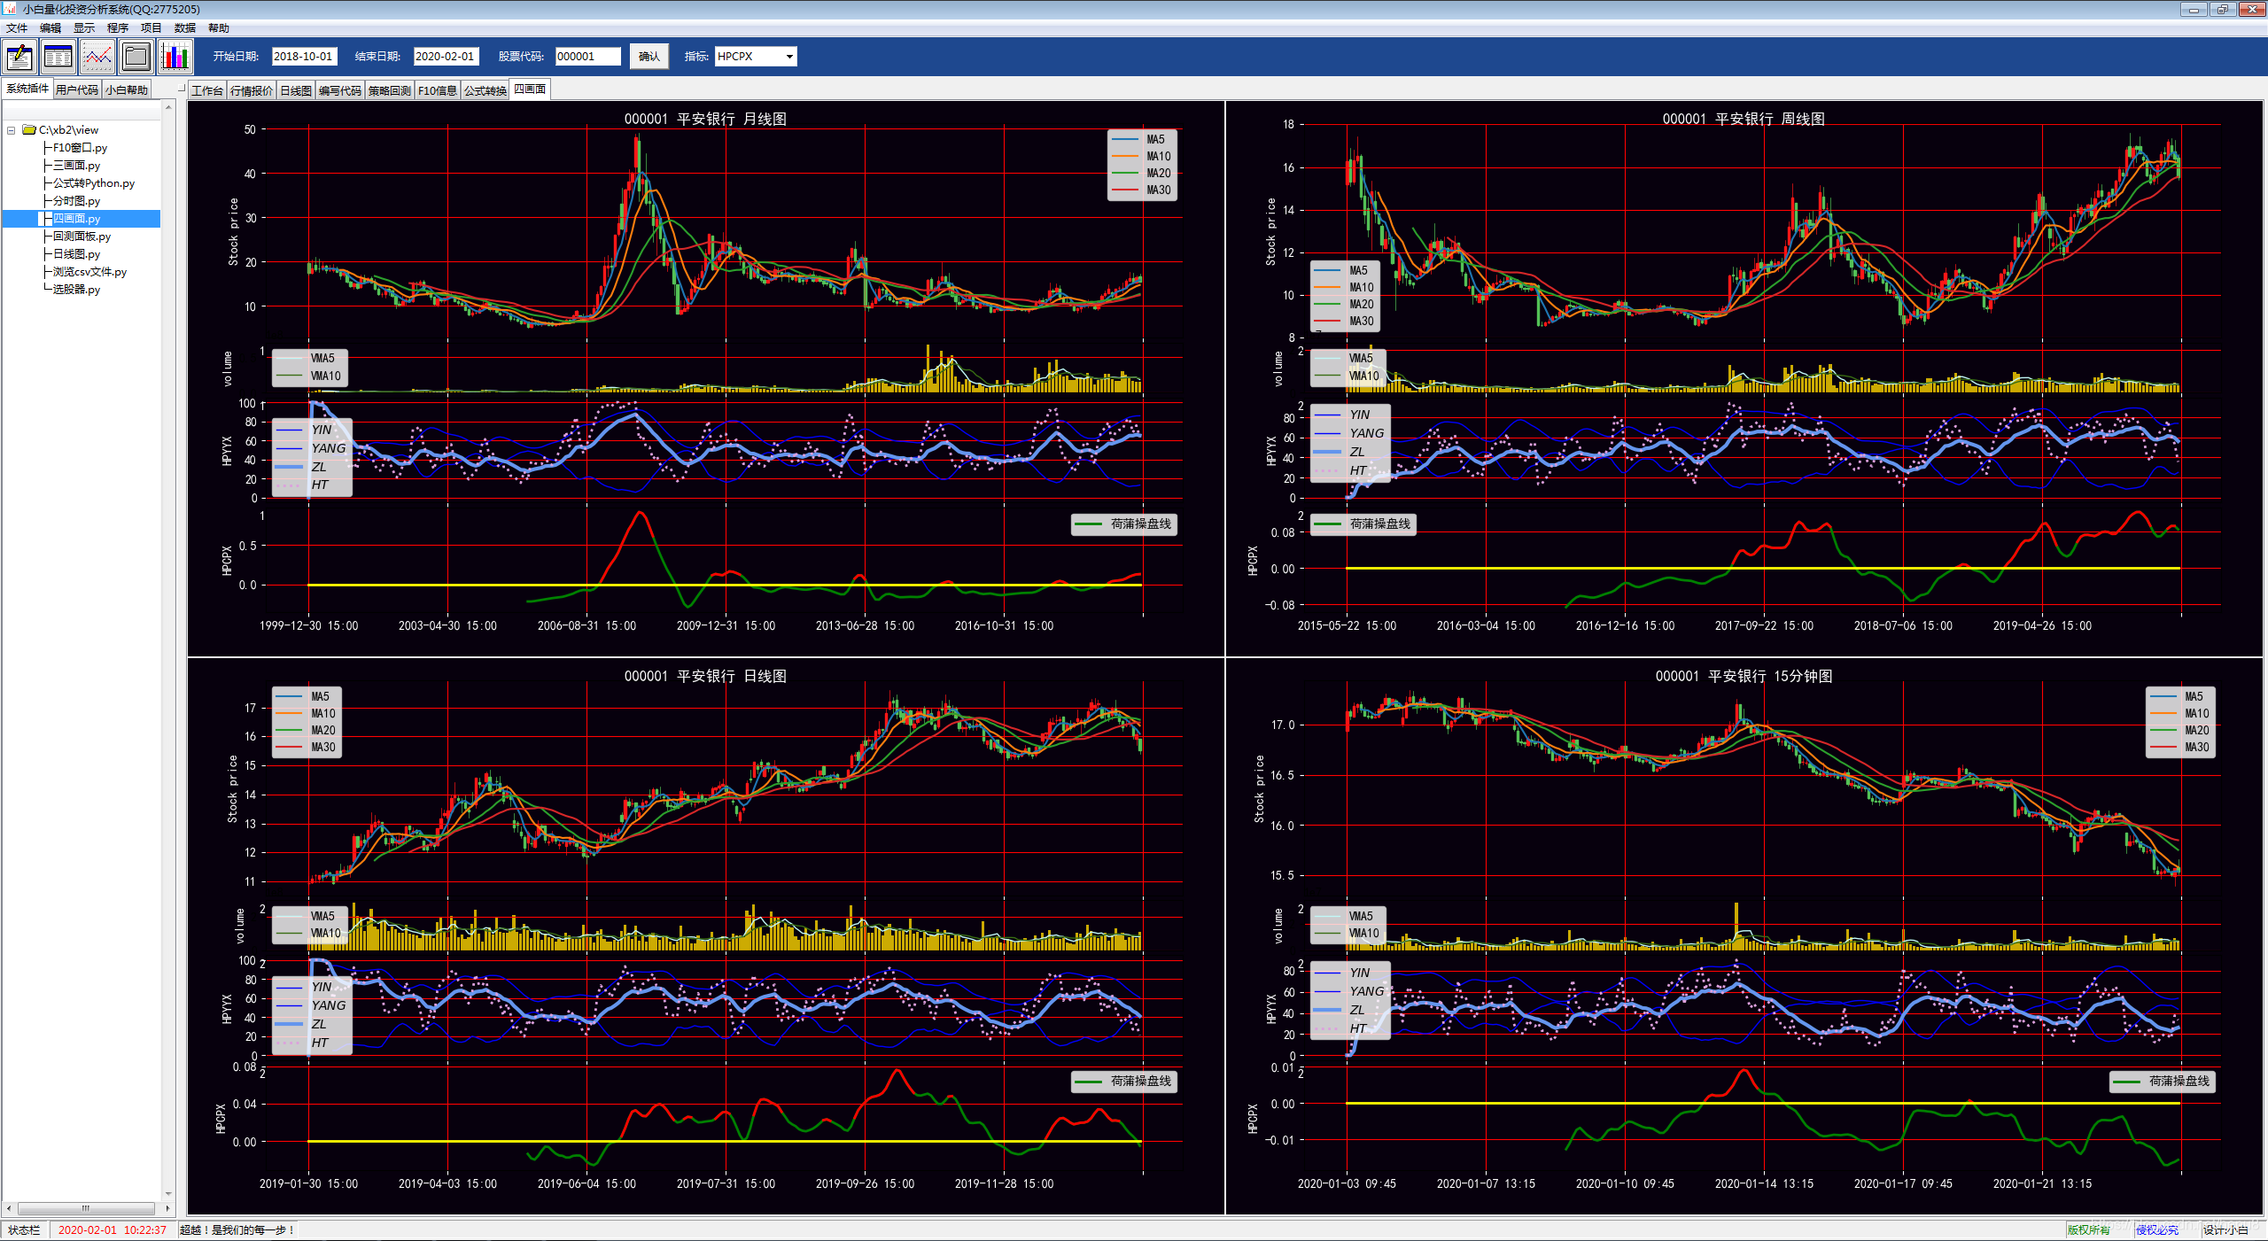Click the gray window panel toolbar icon
Screen dimensions: 2268x1241
pyautogui.click(x=136, y=57)
